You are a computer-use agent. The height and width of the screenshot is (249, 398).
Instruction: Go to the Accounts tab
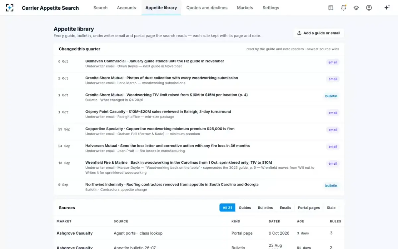(126, 8)
